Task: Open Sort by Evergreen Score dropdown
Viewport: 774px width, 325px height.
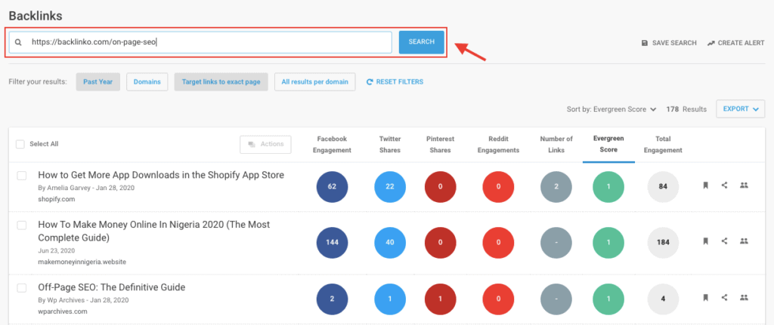Action: tap(611, 109)
